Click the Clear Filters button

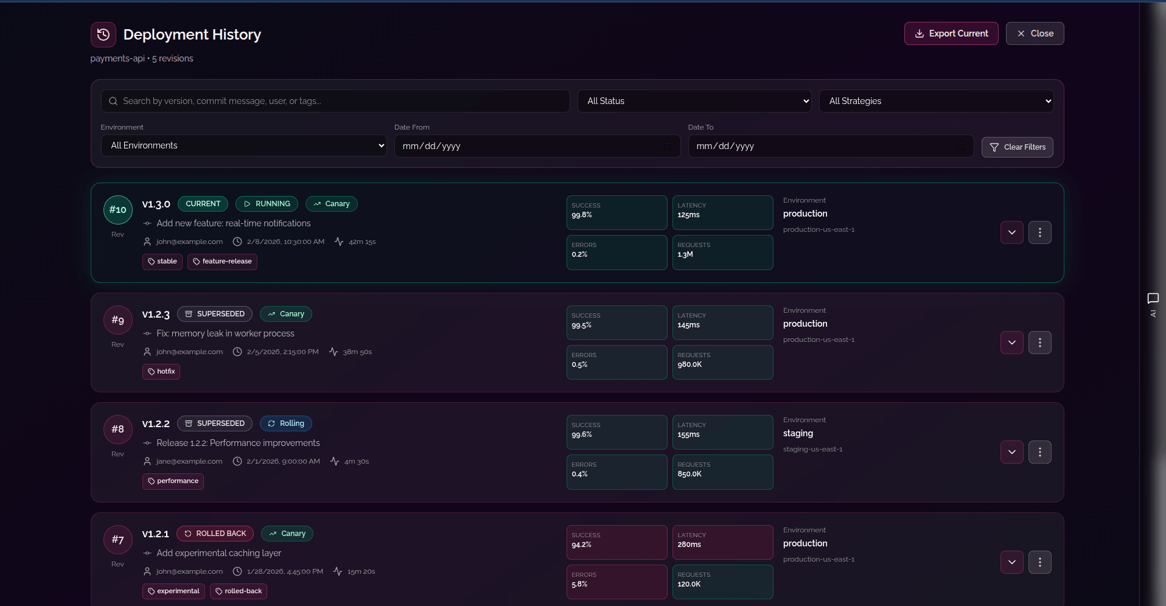(1018, 147)
